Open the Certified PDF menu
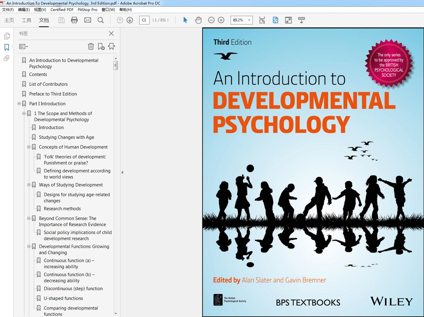The width and height of the screenshot is (424, 317). point(62,9)
